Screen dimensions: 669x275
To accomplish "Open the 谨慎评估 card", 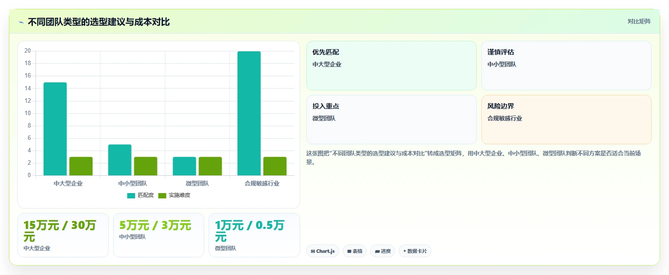I will pyautogui.click(x=566, y=66).
